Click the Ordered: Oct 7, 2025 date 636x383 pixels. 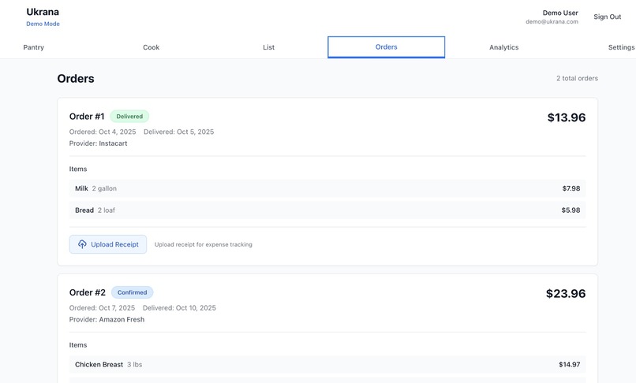(103, 308)
